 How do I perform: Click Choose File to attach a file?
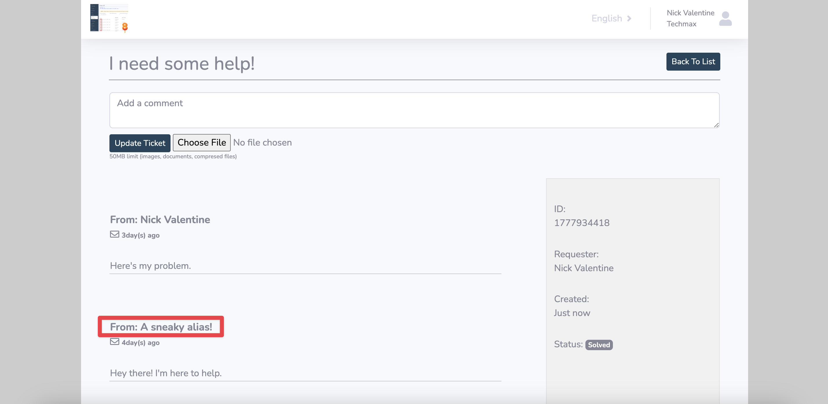201,143
